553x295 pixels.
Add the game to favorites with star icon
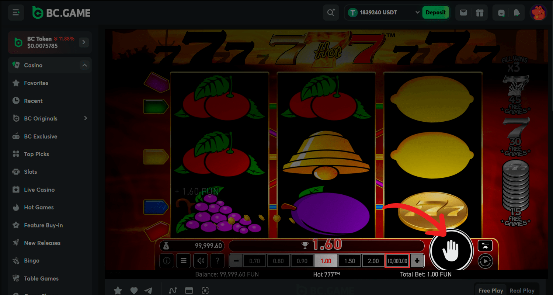[x=118, y=291]
